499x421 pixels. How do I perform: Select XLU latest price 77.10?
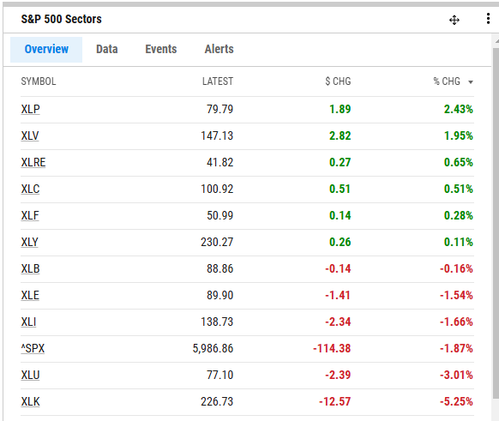click(x=219, y=375)
